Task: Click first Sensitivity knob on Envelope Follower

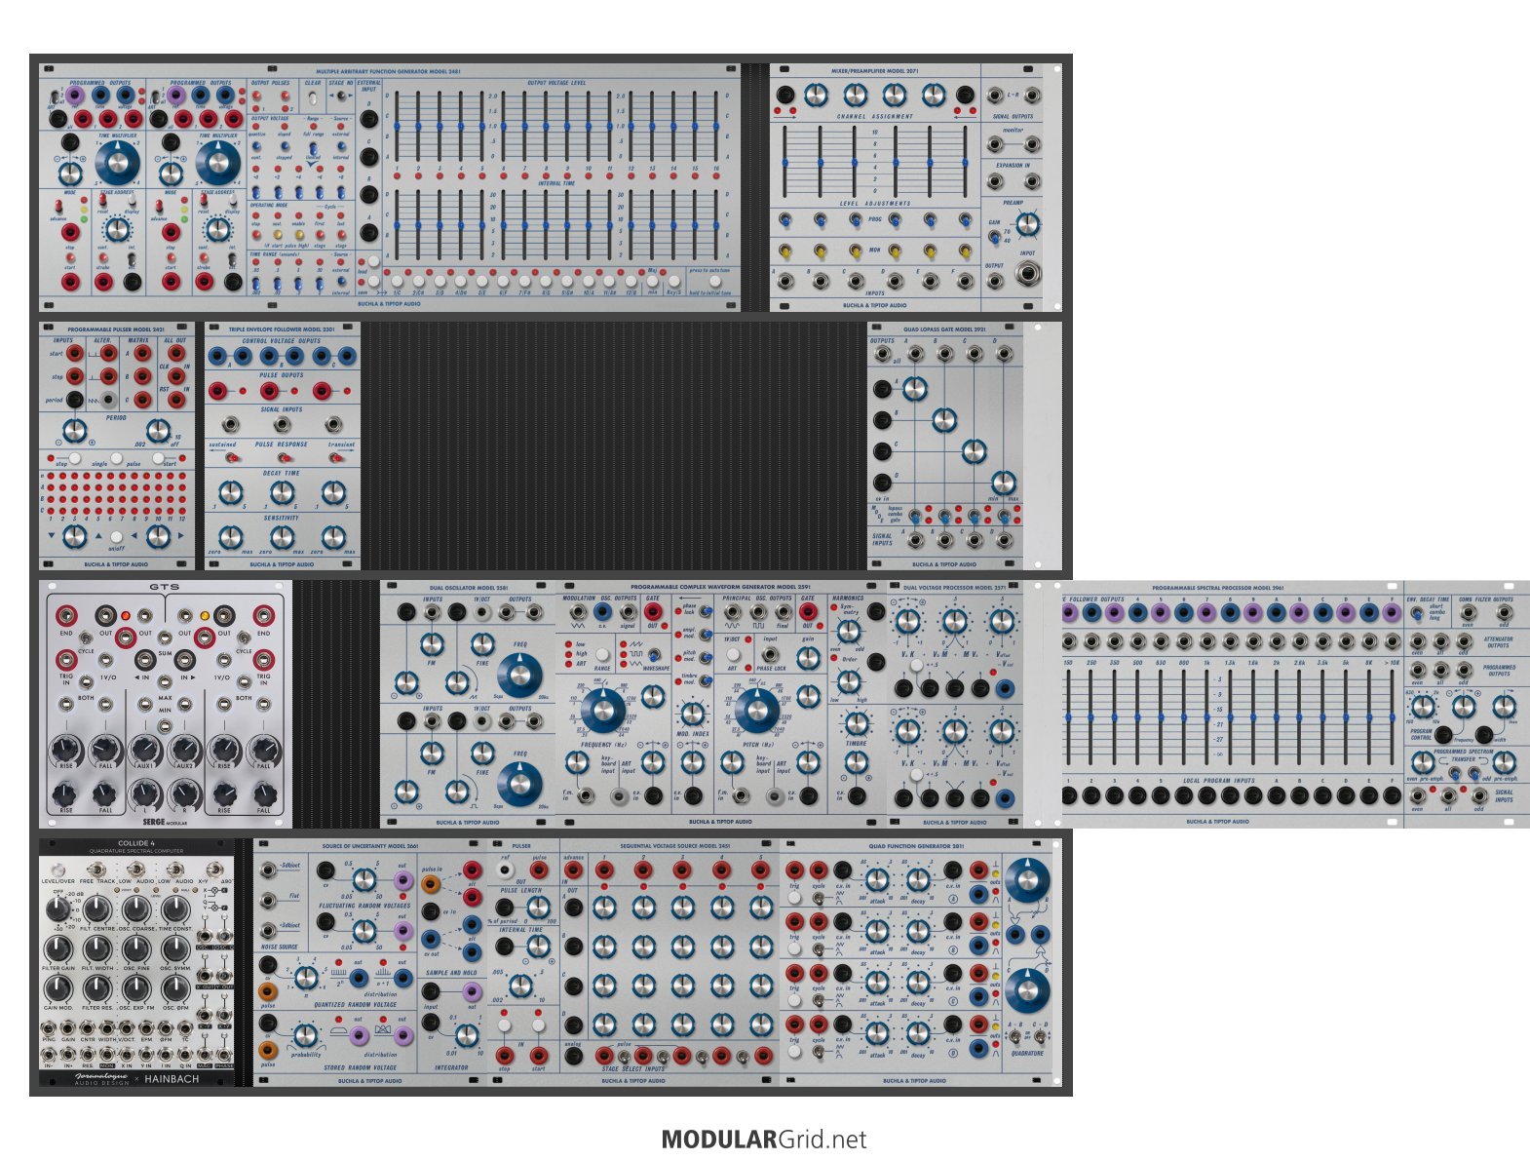Action: [x=230, y=537]
